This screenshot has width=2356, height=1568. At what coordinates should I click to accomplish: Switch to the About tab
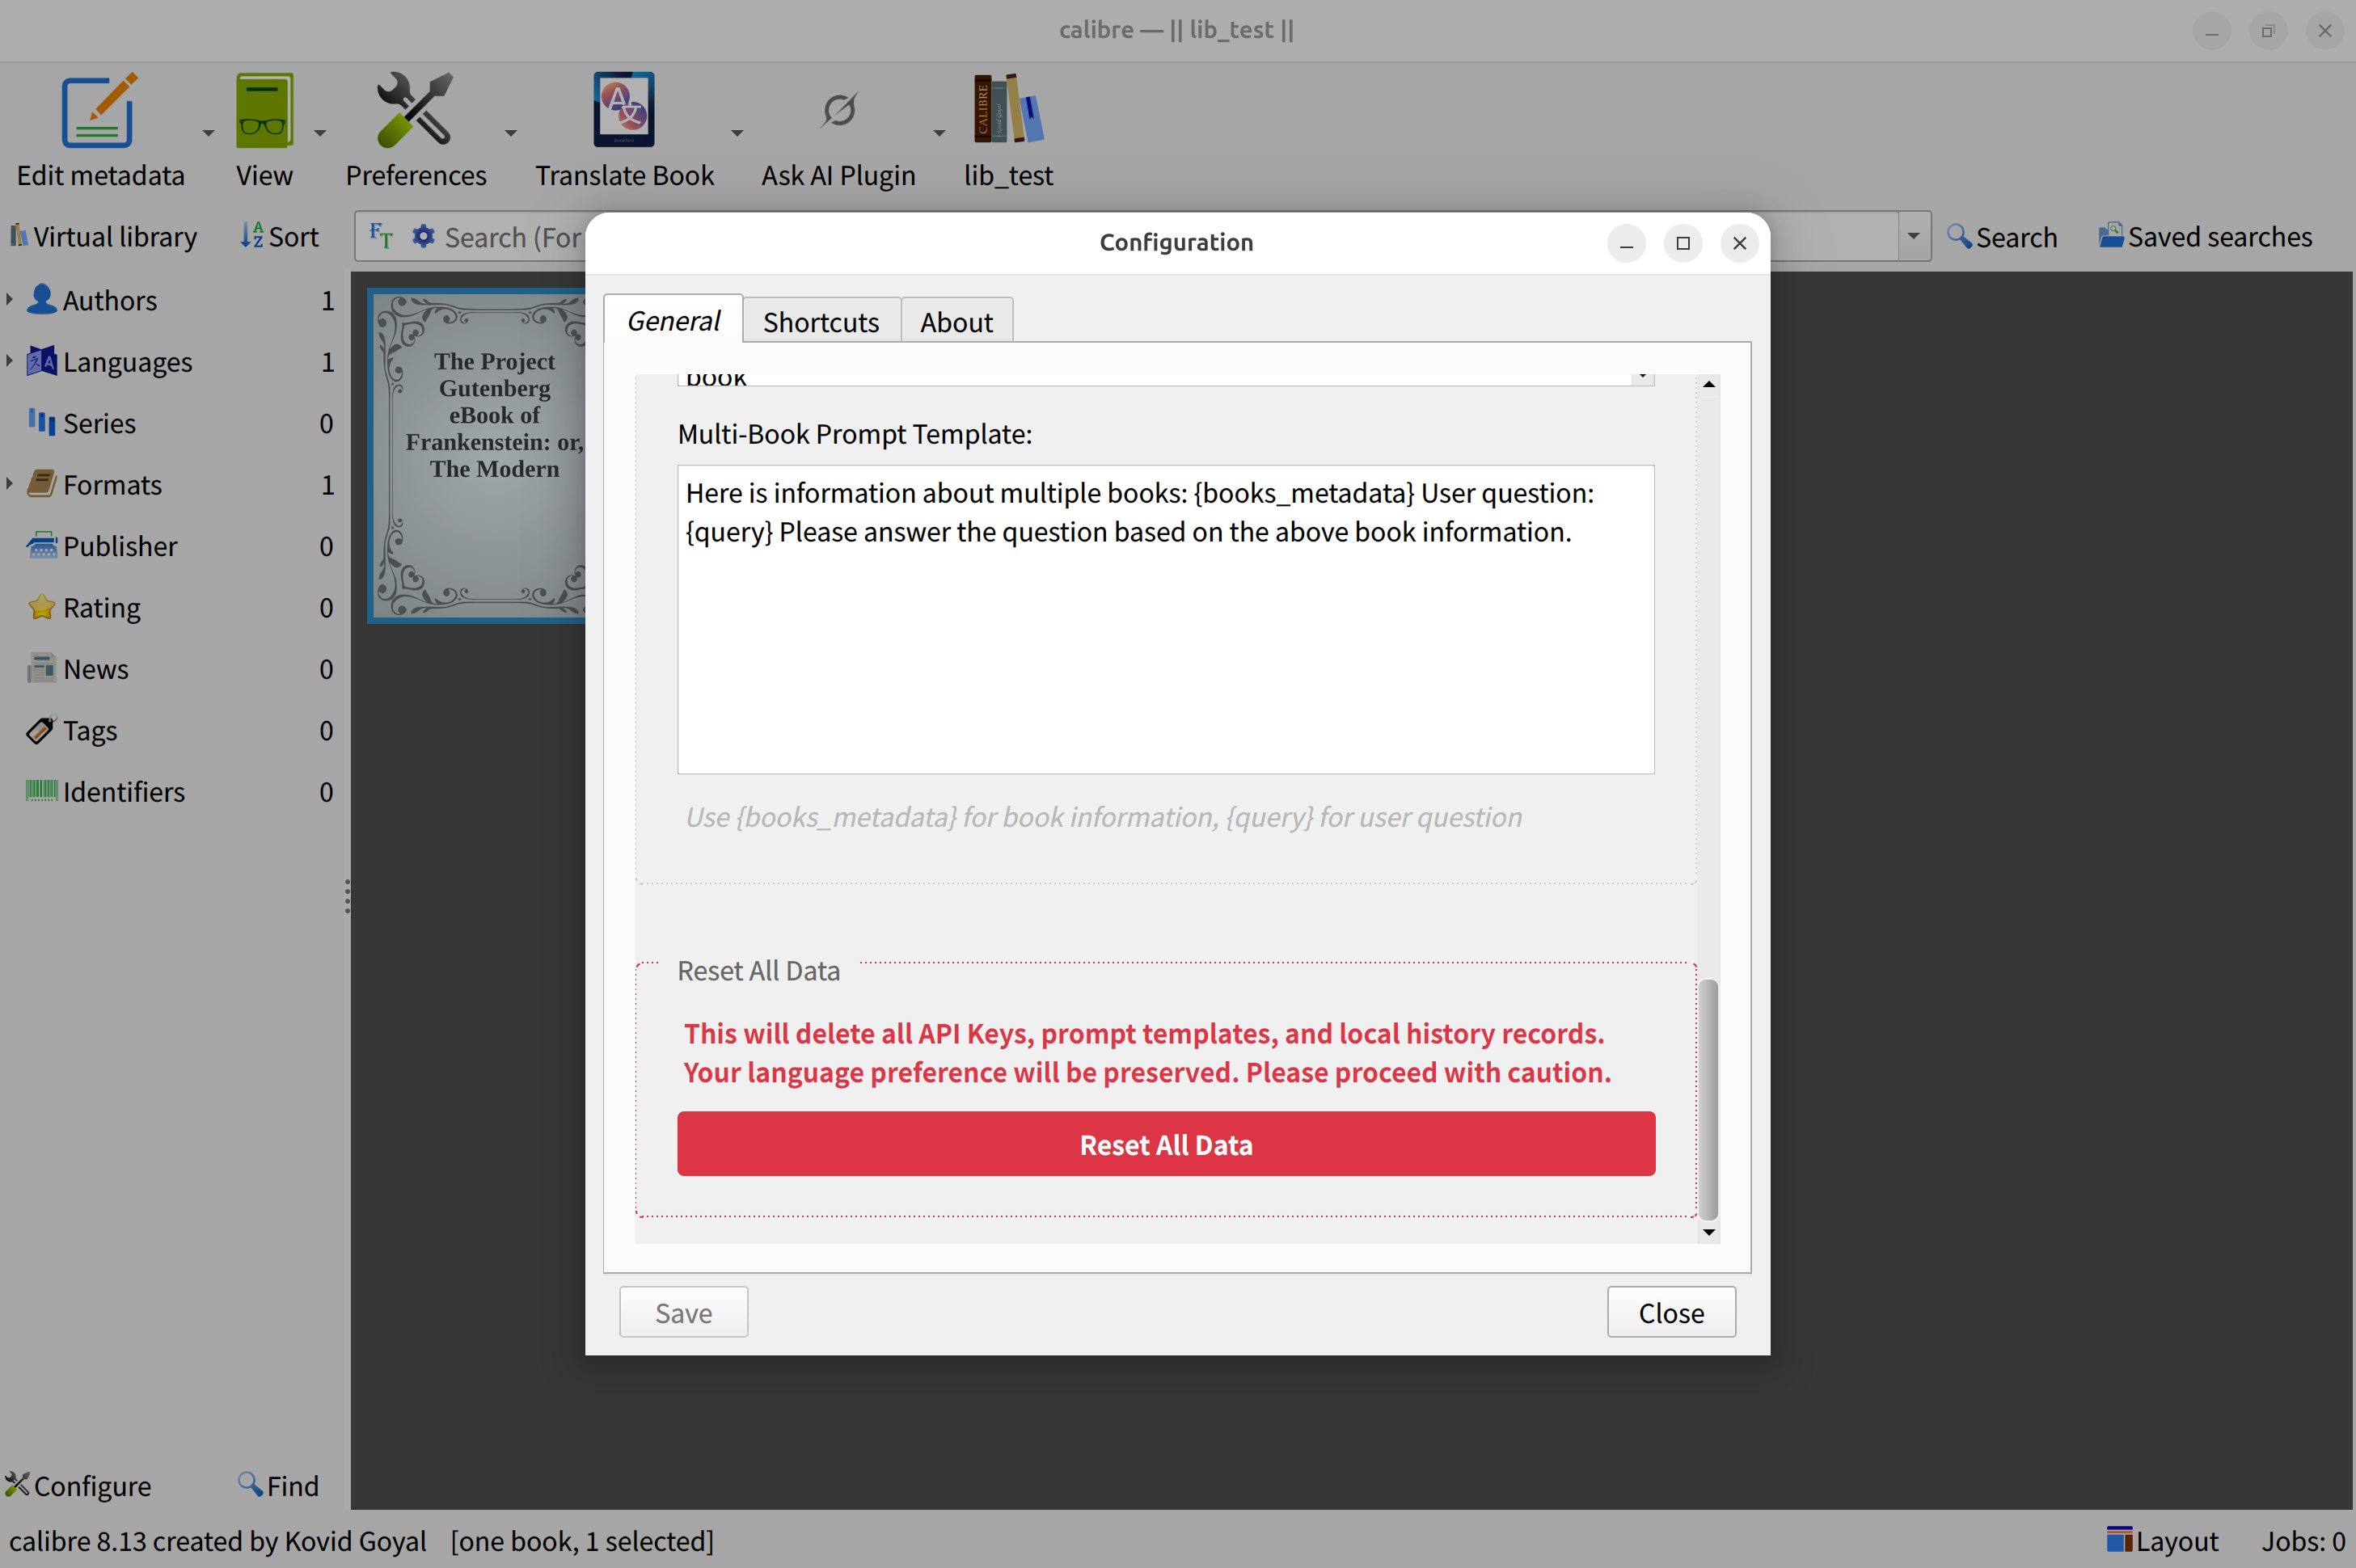(x=956, y=322)
